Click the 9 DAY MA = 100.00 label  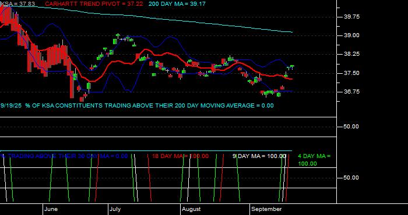[259, 156]
